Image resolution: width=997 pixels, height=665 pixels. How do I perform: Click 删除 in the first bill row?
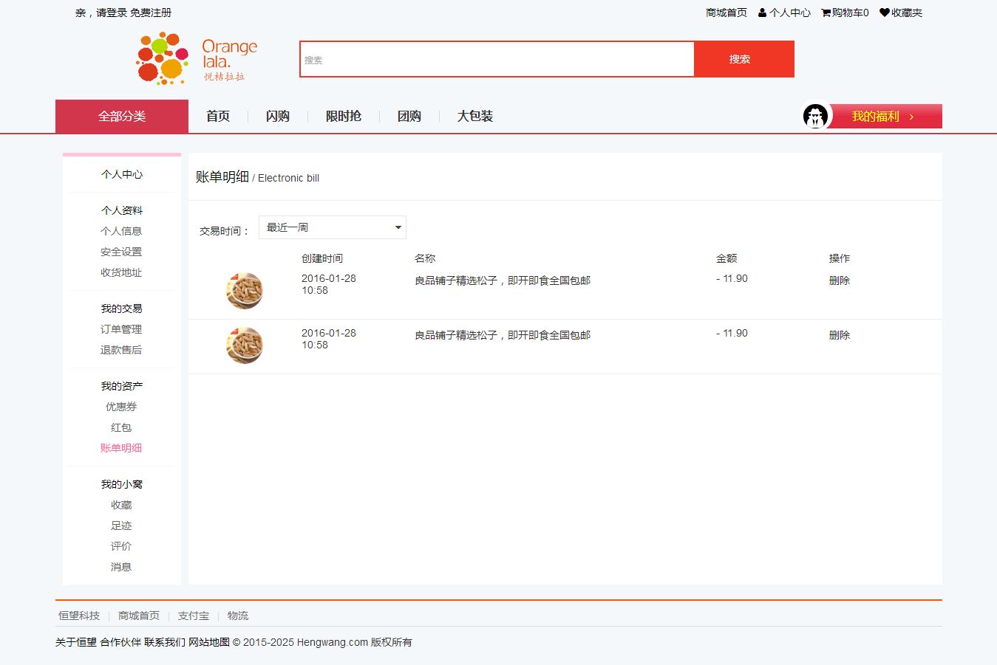pos(840,280)
